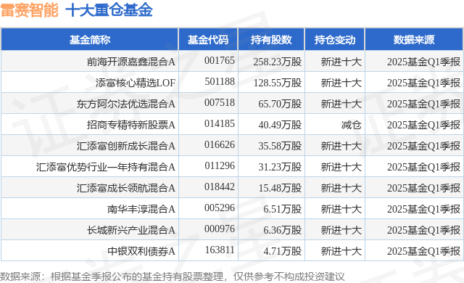This screenshot has width=464, height=283.
Task: Open 前海开源嘉鑫混合A fund name
Action: coord(130,62)
